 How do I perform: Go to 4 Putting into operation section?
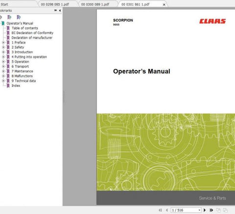pyautogui.click(x=29, y=57)
